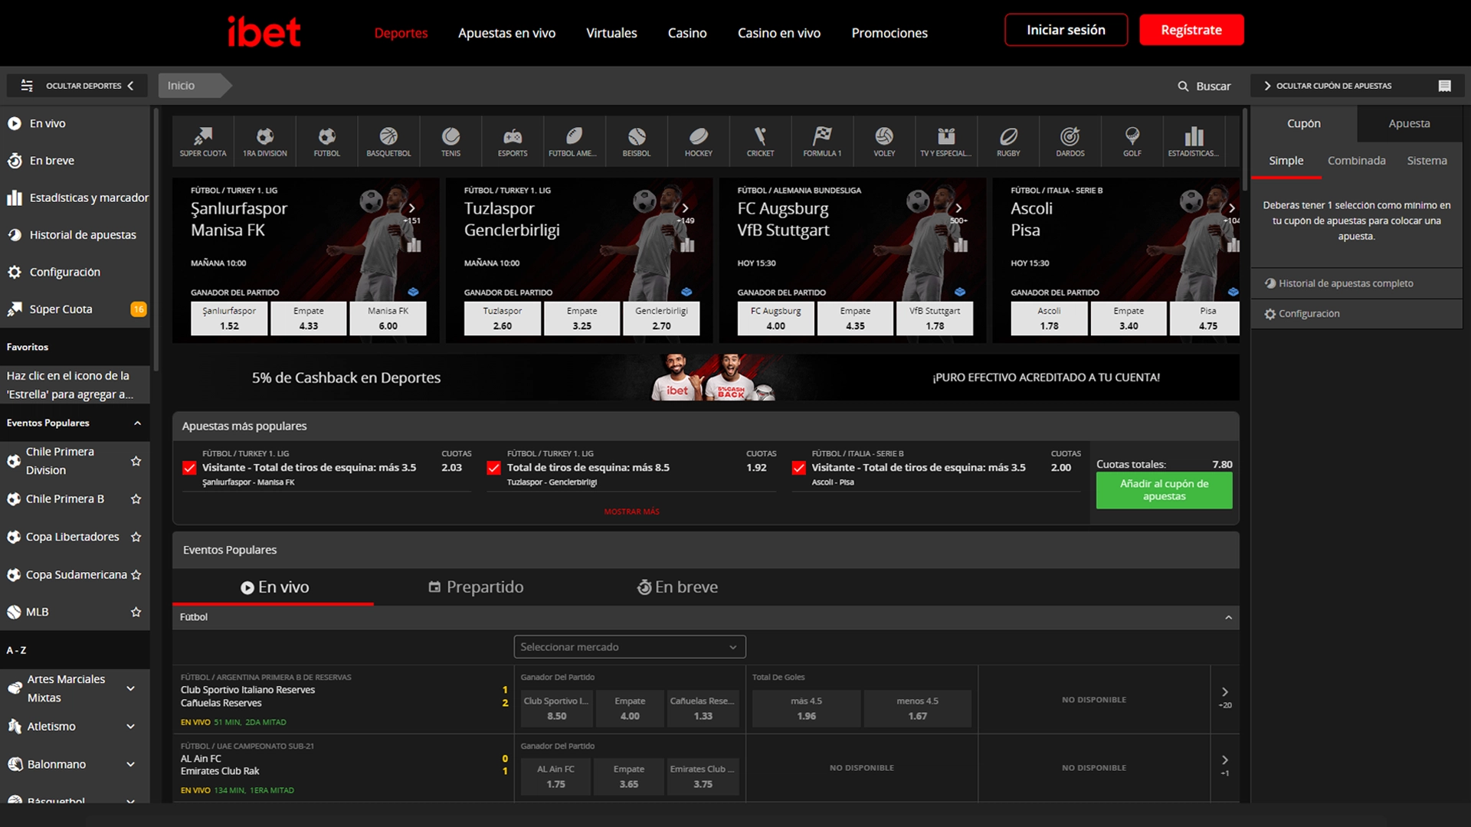Viewport: 1471px width, 827px height.
Task: Open TV y Especial category icon
Action: click(x=946, y=141)
